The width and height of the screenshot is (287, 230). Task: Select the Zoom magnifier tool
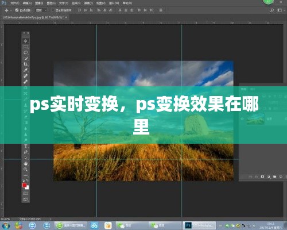point(25,170)
